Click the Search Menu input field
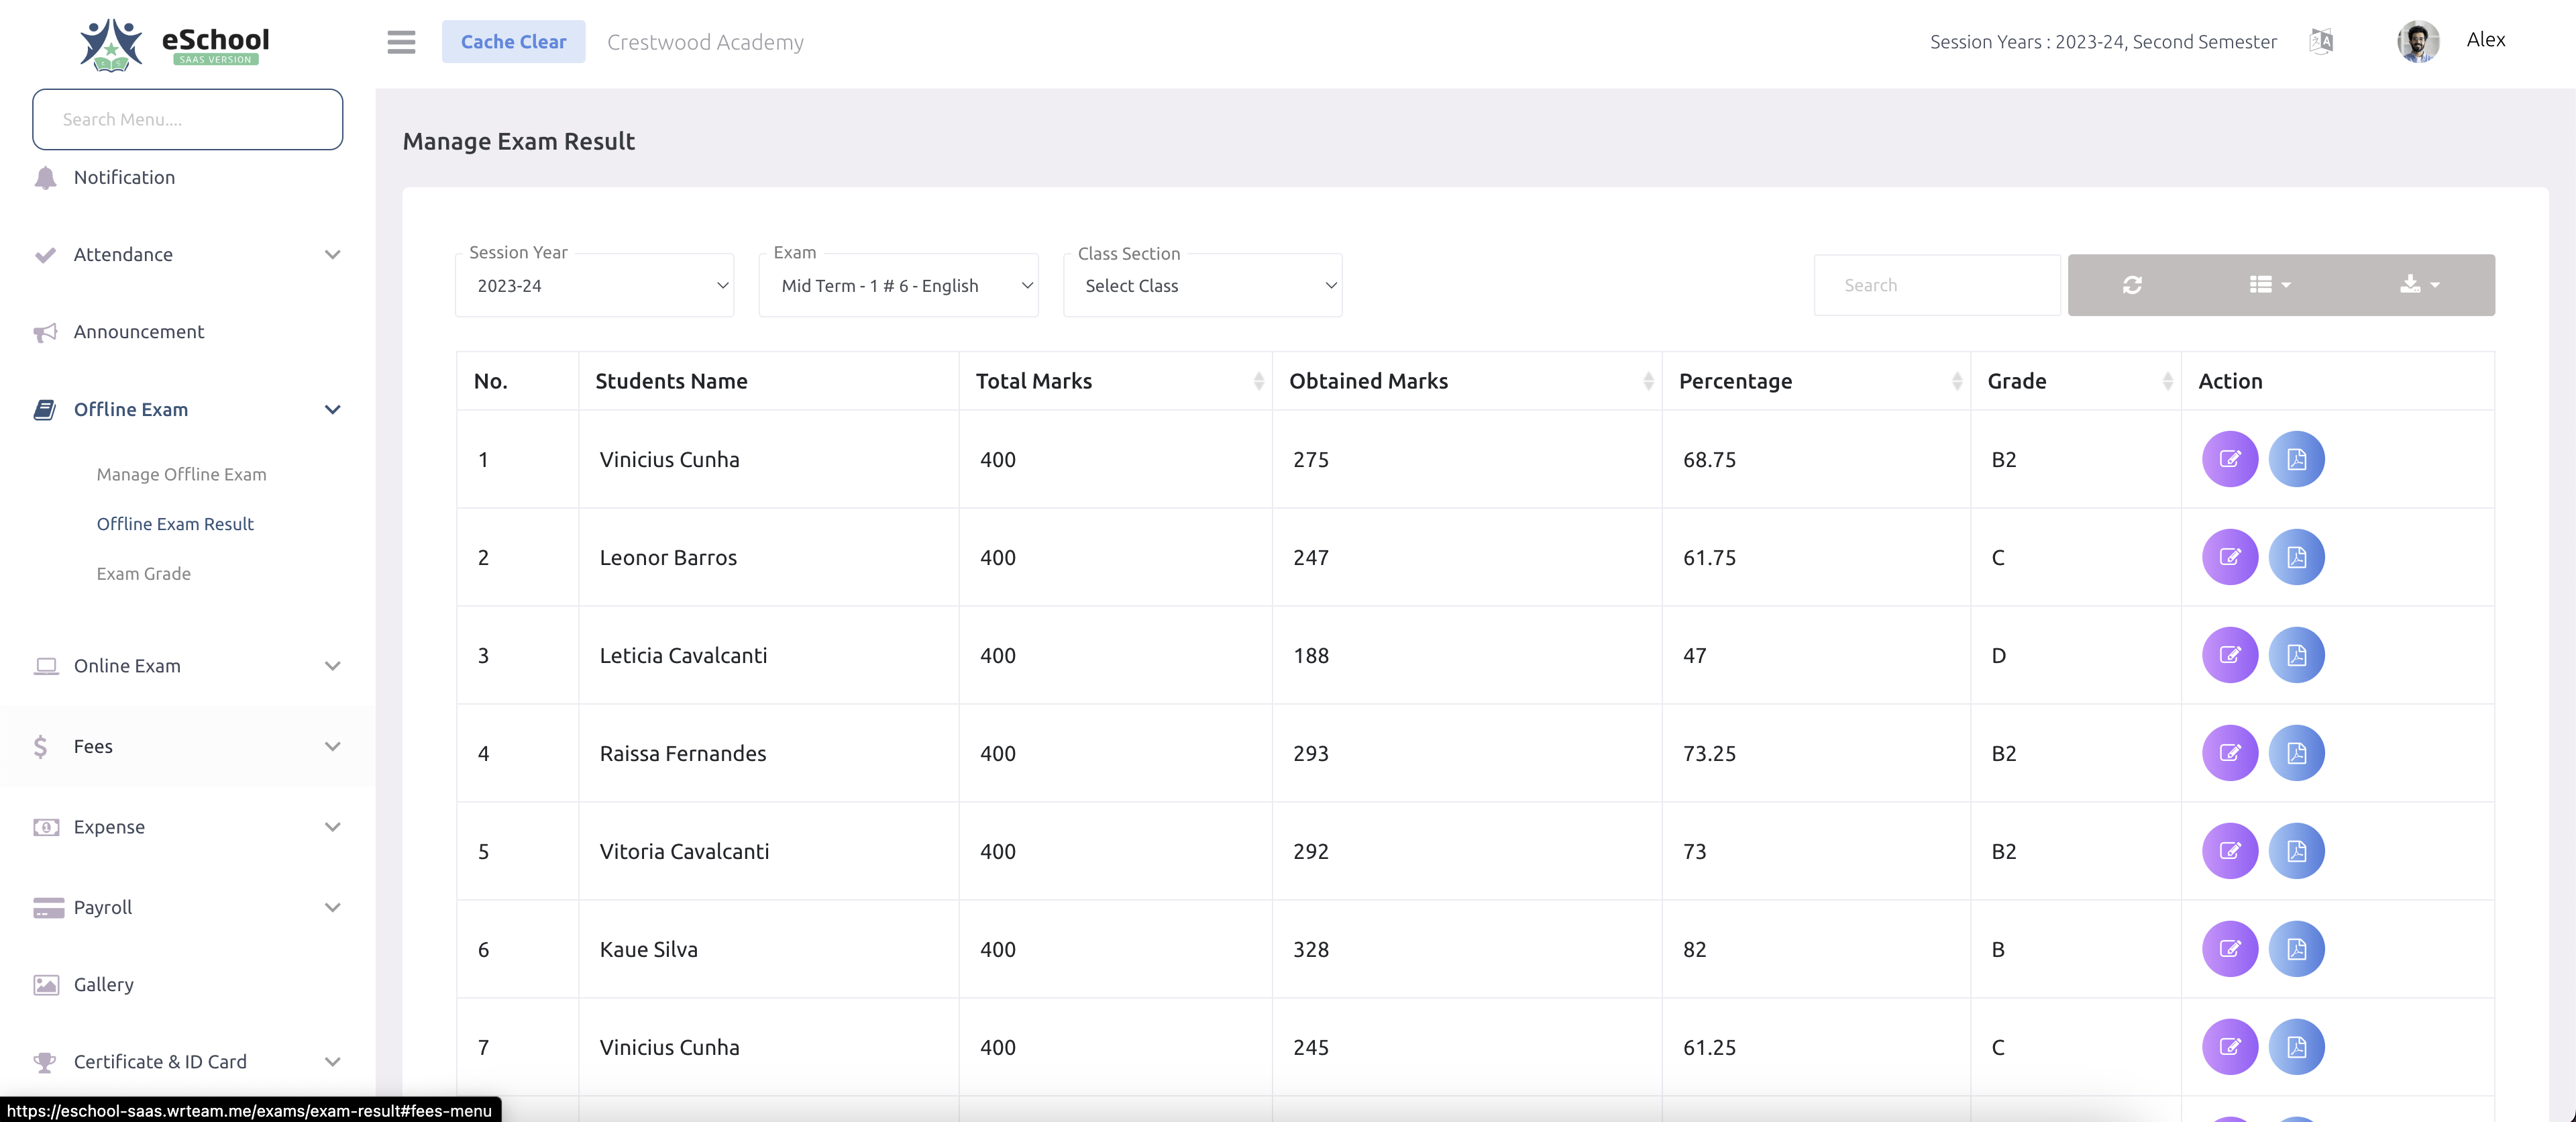The height and width of the screenshot is (1122, 2576). pyautogui.click(x=188, y=119)
